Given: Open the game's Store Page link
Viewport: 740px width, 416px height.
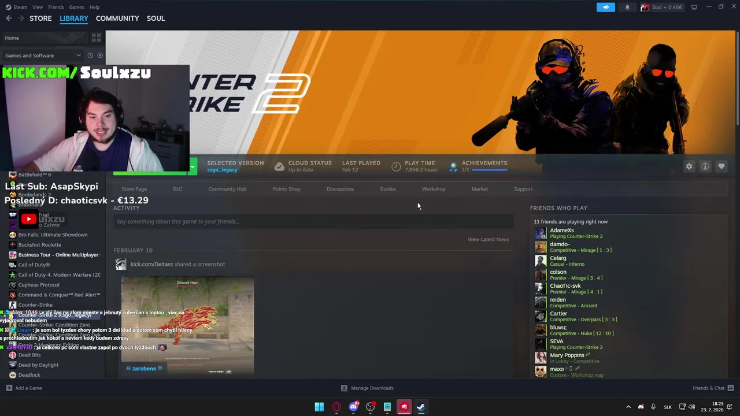Looking at the screenshot, I should click(x=134, y=189).
